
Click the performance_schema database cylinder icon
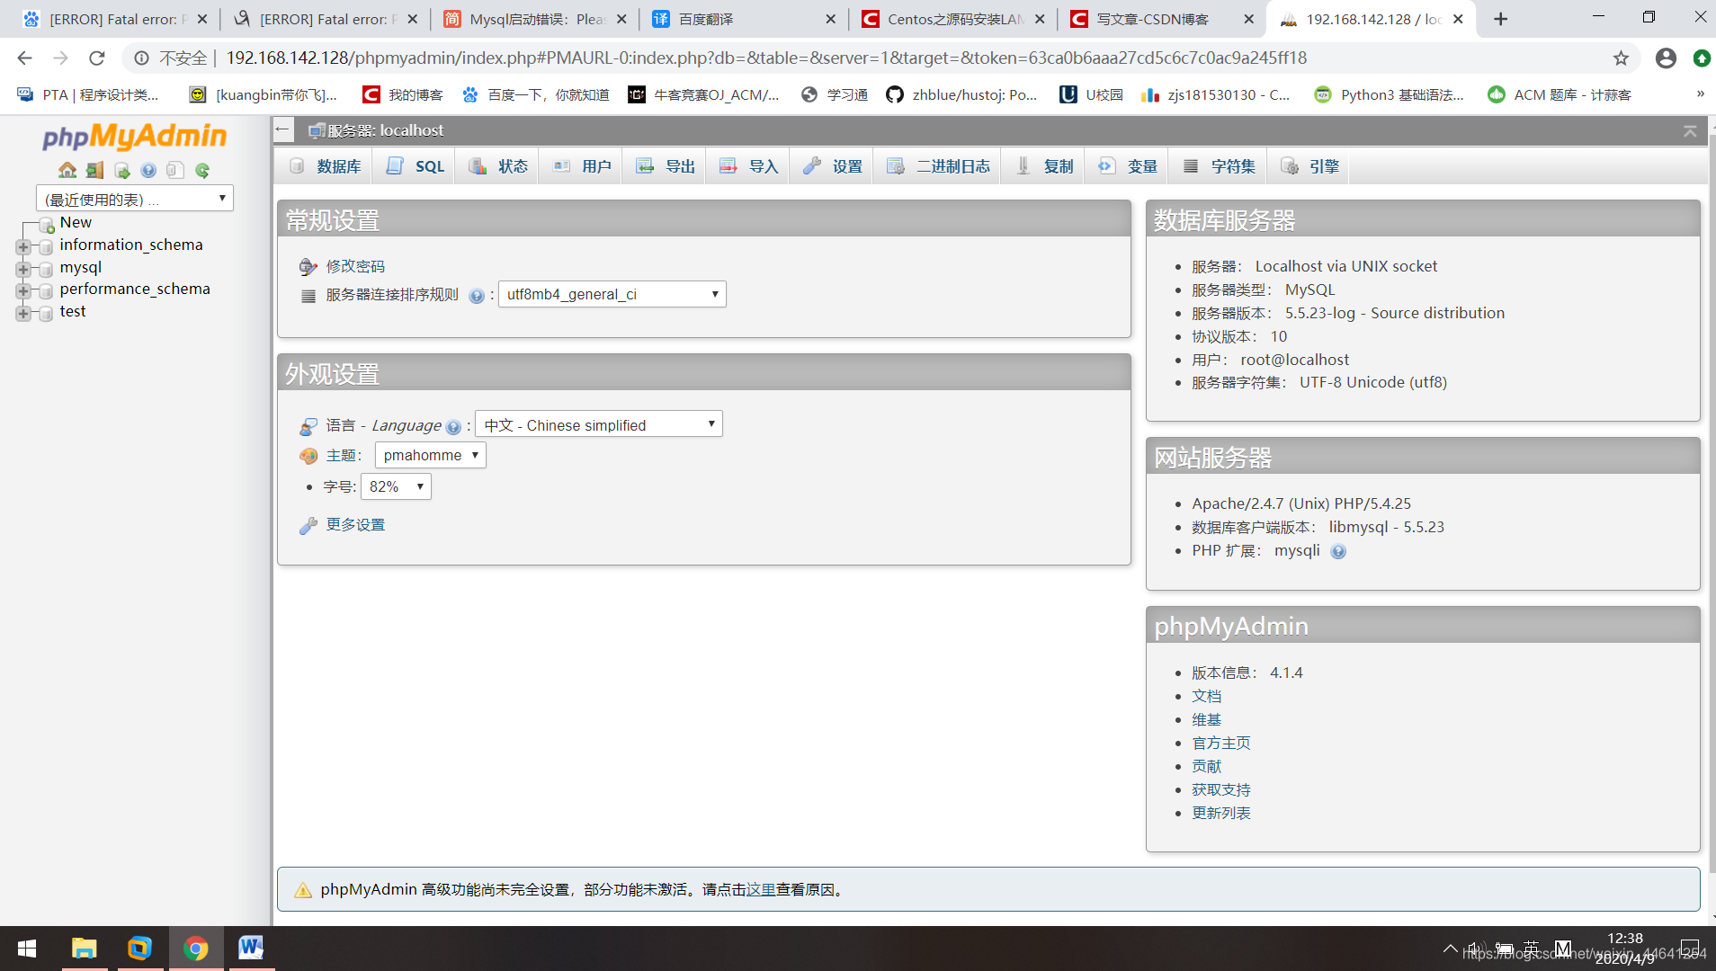point(46,290)
